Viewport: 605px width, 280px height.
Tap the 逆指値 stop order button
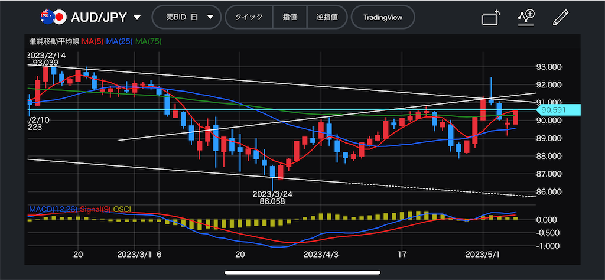[x=327, y=17]
